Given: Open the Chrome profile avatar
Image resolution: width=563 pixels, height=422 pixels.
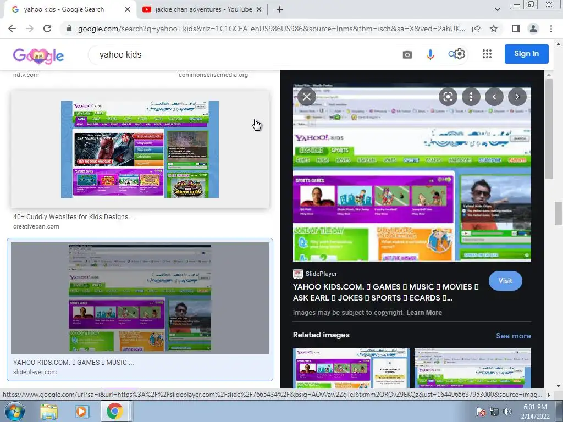Looking at the screenshot, I should tap(533, 29).
